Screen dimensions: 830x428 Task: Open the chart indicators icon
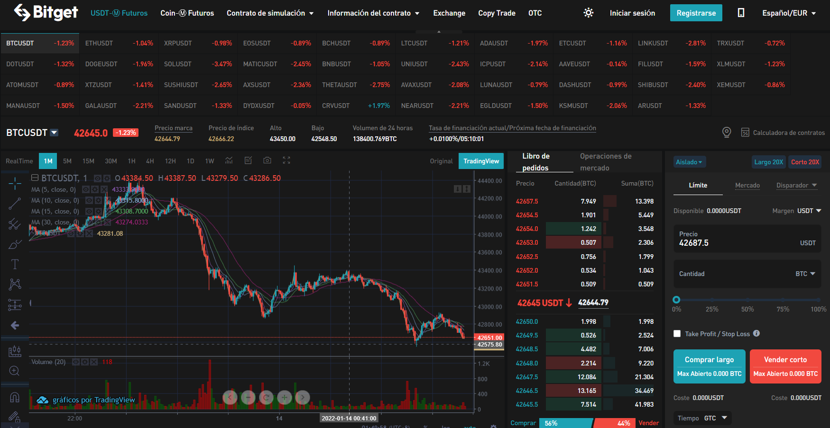click(229, 160)
